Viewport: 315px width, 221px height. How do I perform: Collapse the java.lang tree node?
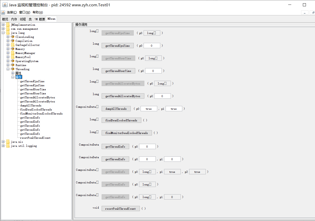[3, 33]
